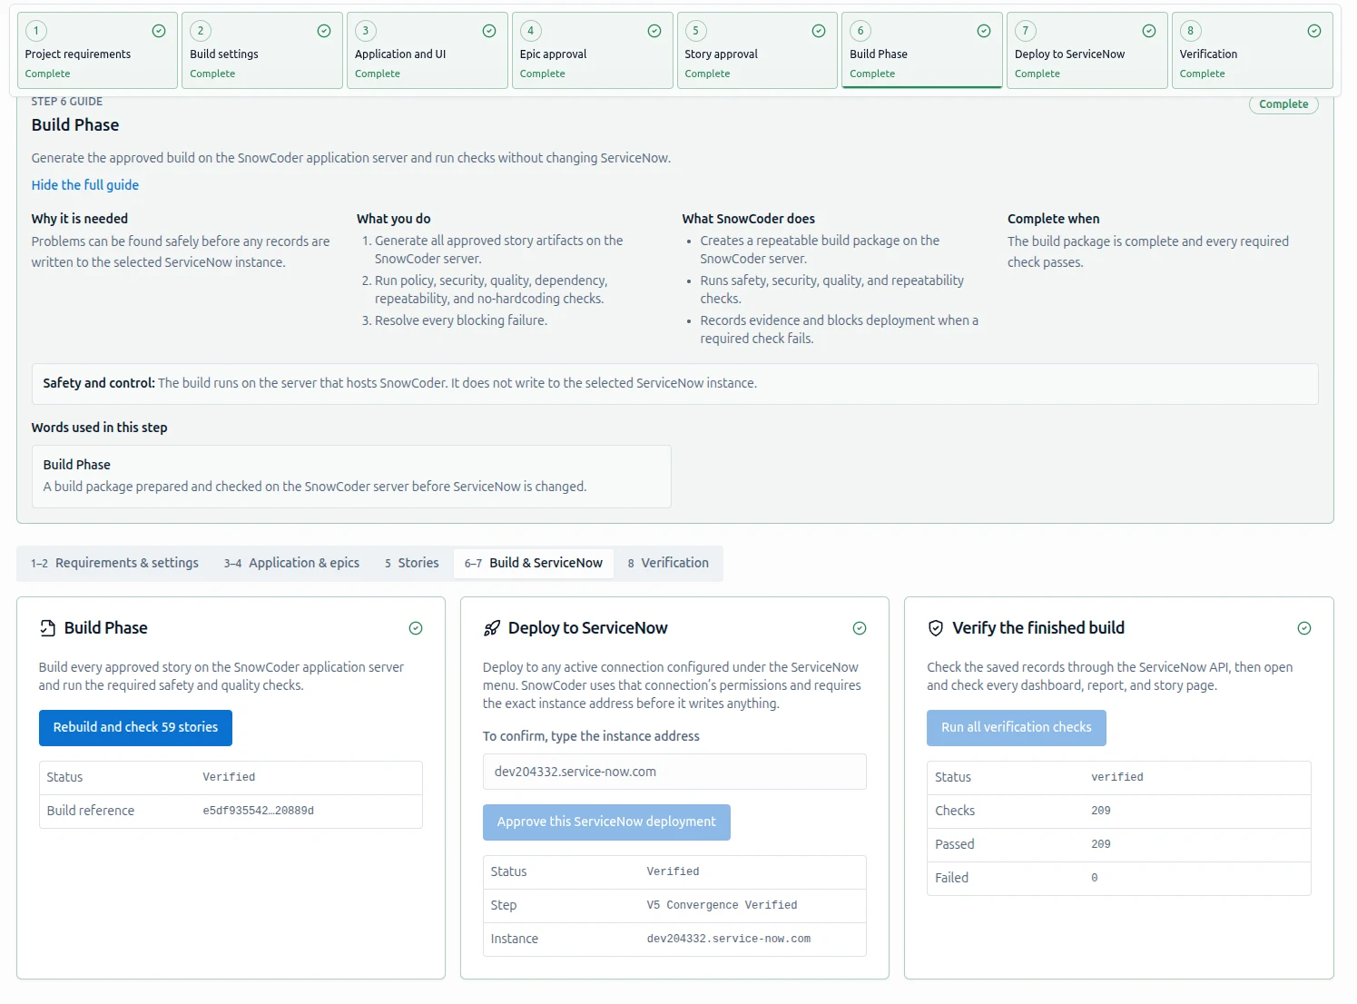Open the Project requirements step
The image size is (1357, 1004).
coord(97,51)
